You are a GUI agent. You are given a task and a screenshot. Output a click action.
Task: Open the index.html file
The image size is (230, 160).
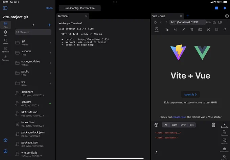click(x=33, y=124)
